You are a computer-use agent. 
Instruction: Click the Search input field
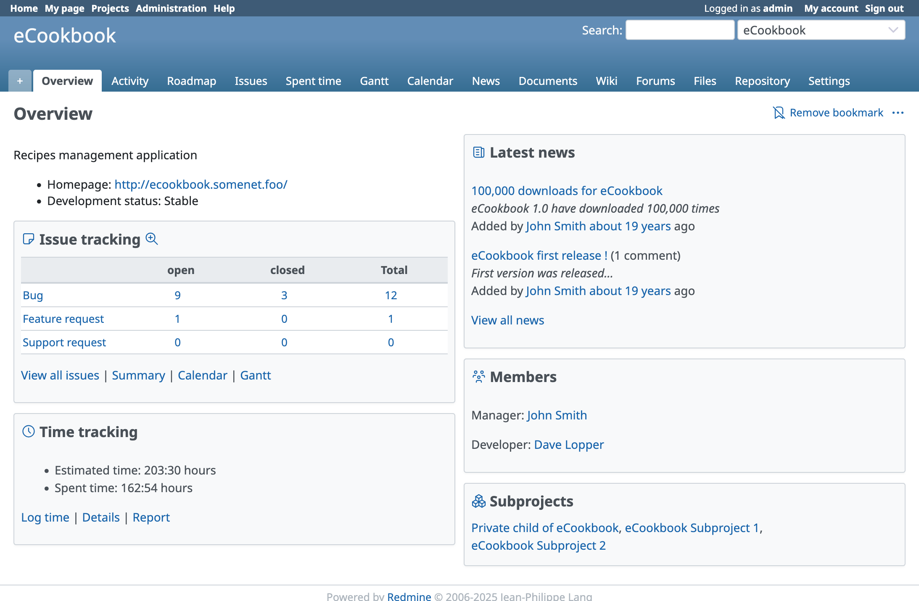(679, 30)
